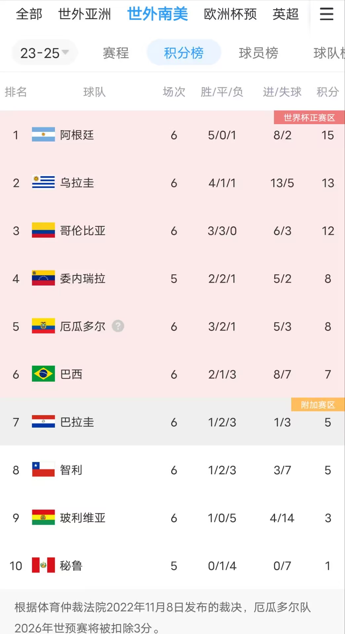345x634 pixels.
Task: Select the 全部 category tab
Action: (29, 14)
